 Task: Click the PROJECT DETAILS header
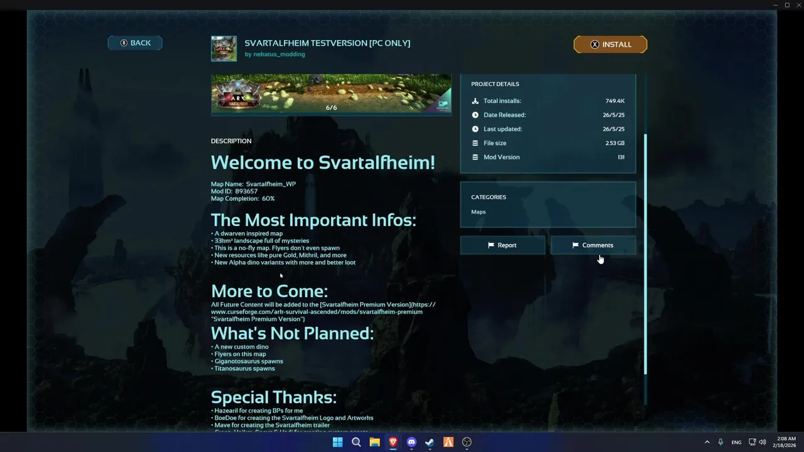tap(495, 84)
